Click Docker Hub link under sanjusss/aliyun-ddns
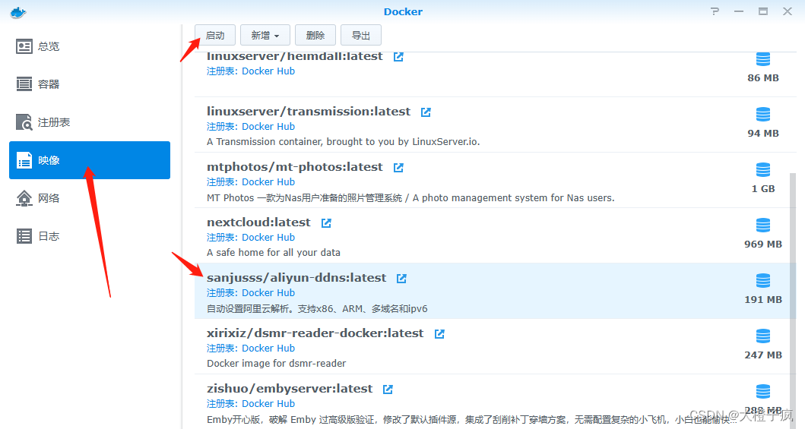This screenshot has height=429, width=805. coord(268,292)
